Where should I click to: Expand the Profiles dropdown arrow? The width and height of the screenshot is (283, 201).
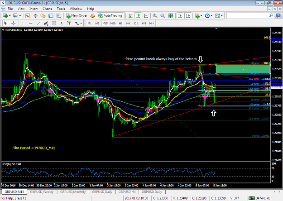tap(20, 16)
